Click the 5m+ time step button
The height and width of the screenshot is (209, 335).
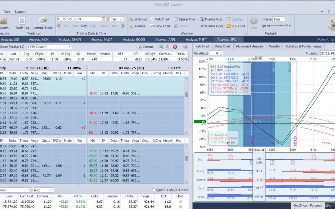(x=114, y=26)
